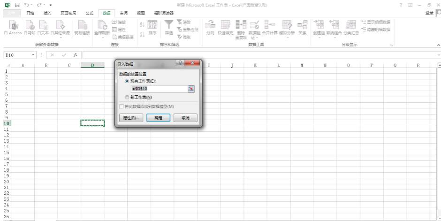The image size is (441, 221).
Task: Select the Existing worksheet (现有工作表) radio button
Action: (127, 81)
